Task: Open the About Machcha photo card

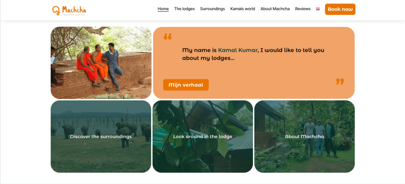Action: [305, 136]
